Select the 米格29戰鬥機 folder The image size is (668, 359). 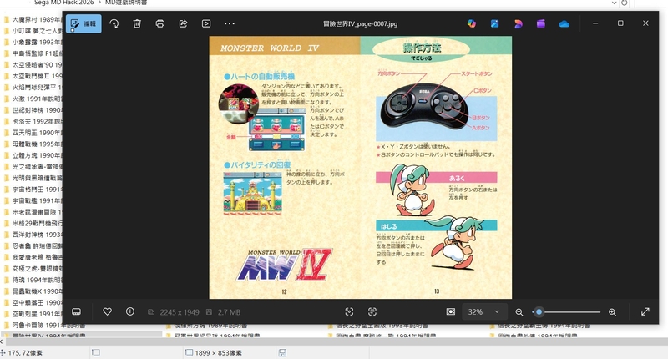click(x=33, y=223)
